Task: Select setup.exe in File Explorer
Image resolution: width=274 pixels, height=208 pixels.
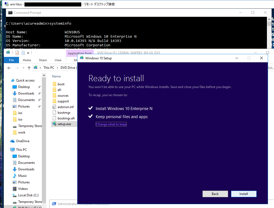Action: click(64, 124)
